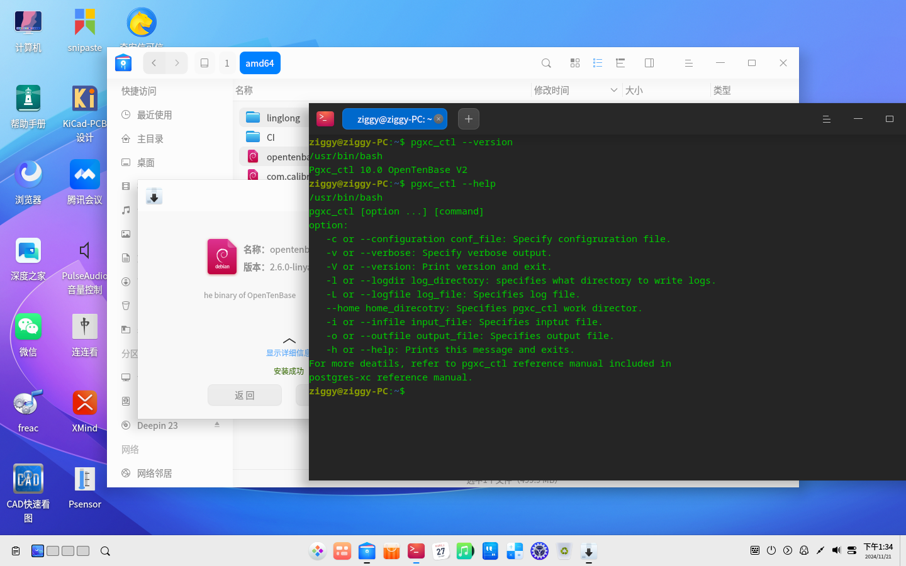
Task: Click the installer download icon in its title bar
Action: [x=154, y=196]
